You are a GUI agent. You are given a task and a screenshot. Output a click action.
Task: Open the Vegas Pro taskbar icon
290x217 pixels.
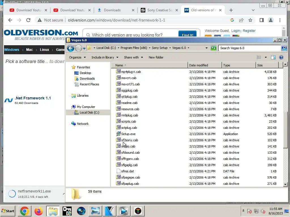point(110,211)
